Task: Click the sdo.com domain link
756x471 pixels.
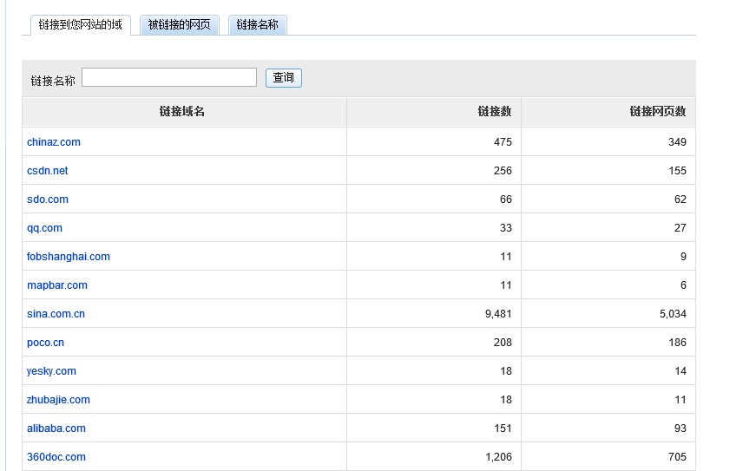Action: (x=48, y=200)
